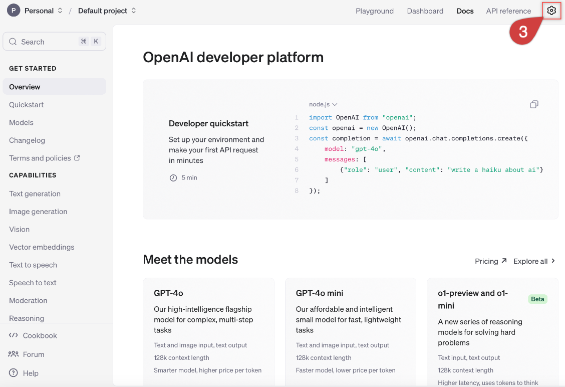The width and height of the screenshot is (565, 387).
Task: Click 'Smarter model, higher price per token' text
Action: [207, 370]
